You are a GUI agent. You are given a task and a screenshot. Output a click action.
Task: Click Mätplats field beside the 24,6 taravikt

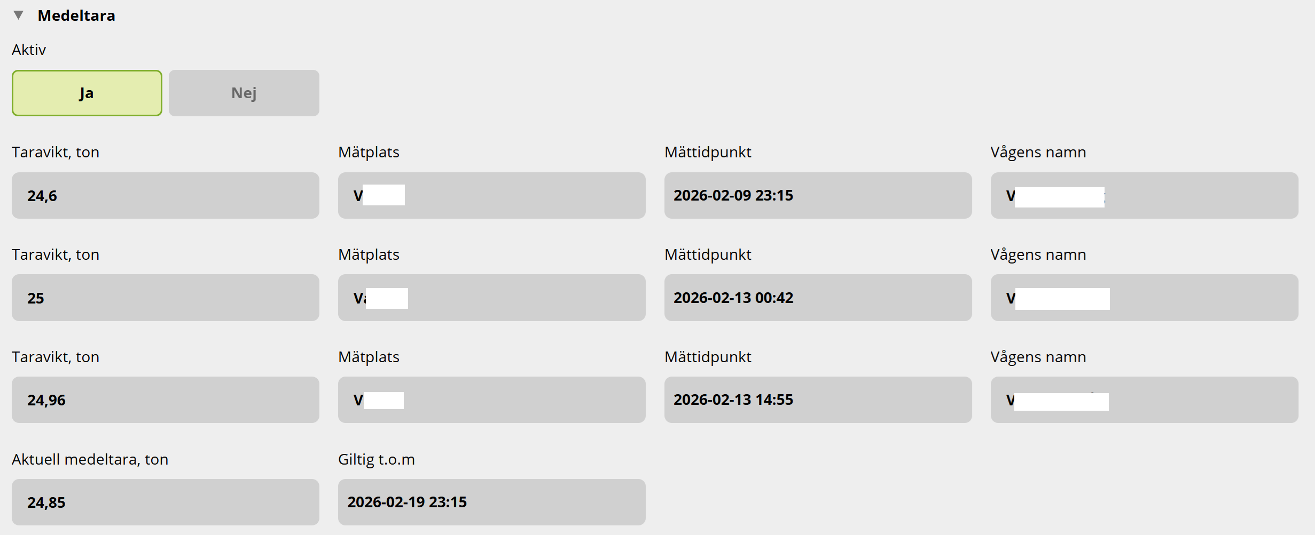click(x=491, y=196)
